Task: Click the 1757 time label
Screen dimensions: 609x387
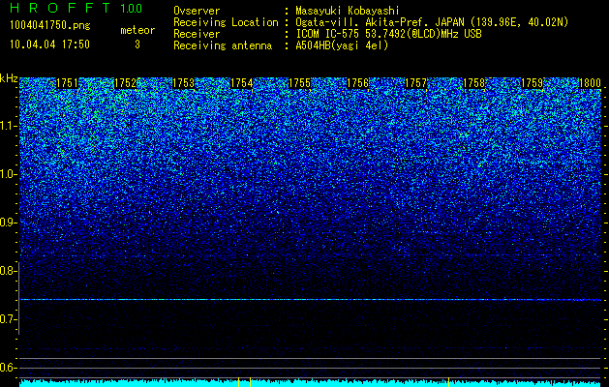Action: click(416, 83)
